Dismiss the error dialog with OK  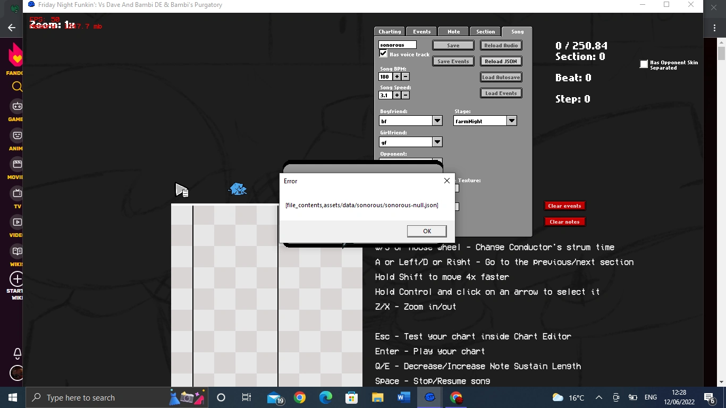(x=426, y=231)
